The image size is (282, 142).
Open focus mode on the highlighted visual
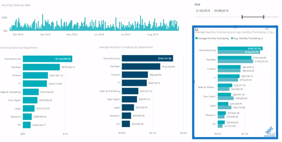coord(267,28)
